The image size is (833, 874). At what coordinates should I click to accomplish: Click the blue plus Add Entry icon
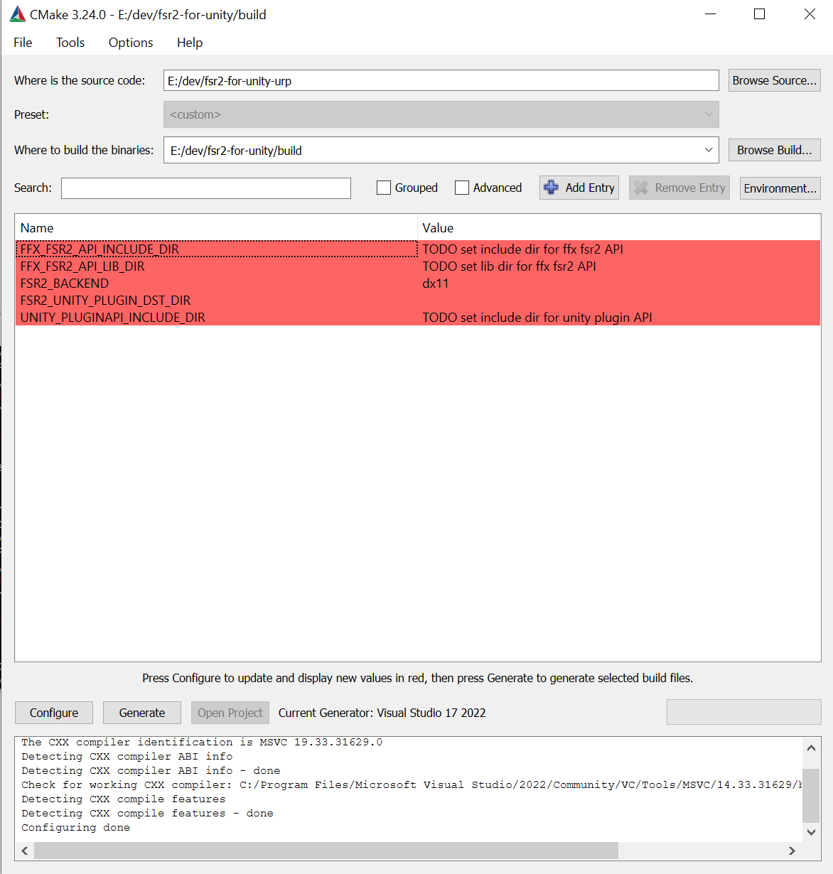pos(551,188)
